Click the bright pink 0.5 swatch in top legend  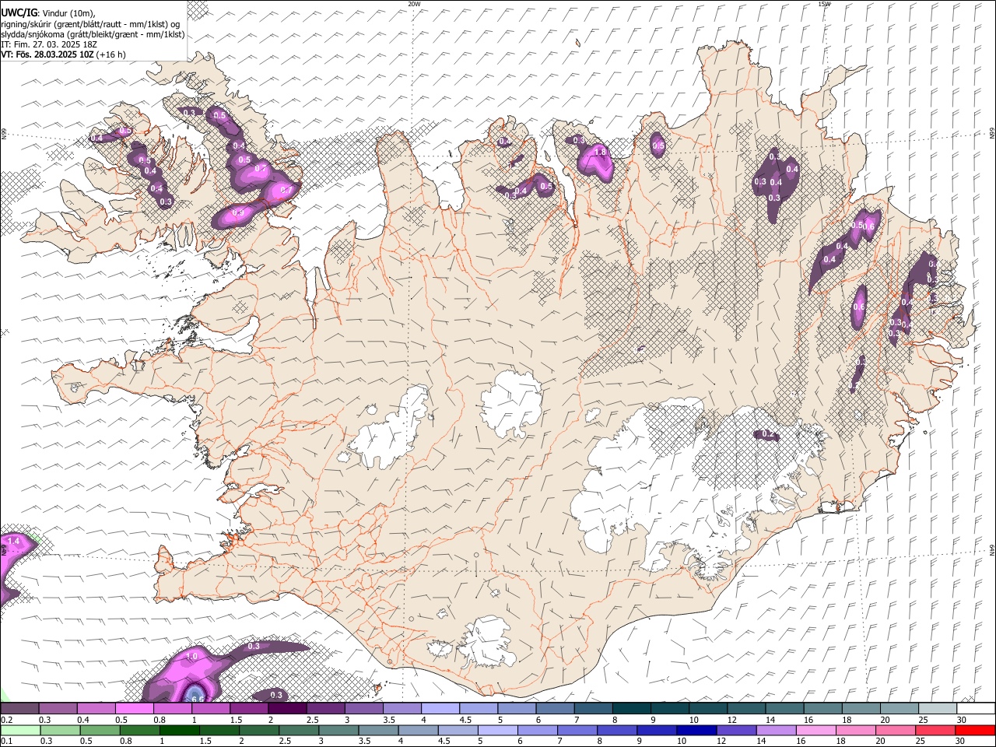134,709
